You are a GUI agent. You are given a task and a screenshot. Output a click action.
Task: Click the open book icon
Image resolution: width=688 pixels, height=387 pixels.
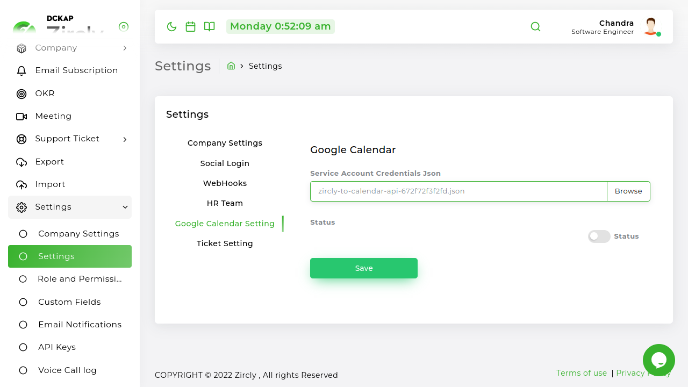[210, 26]
